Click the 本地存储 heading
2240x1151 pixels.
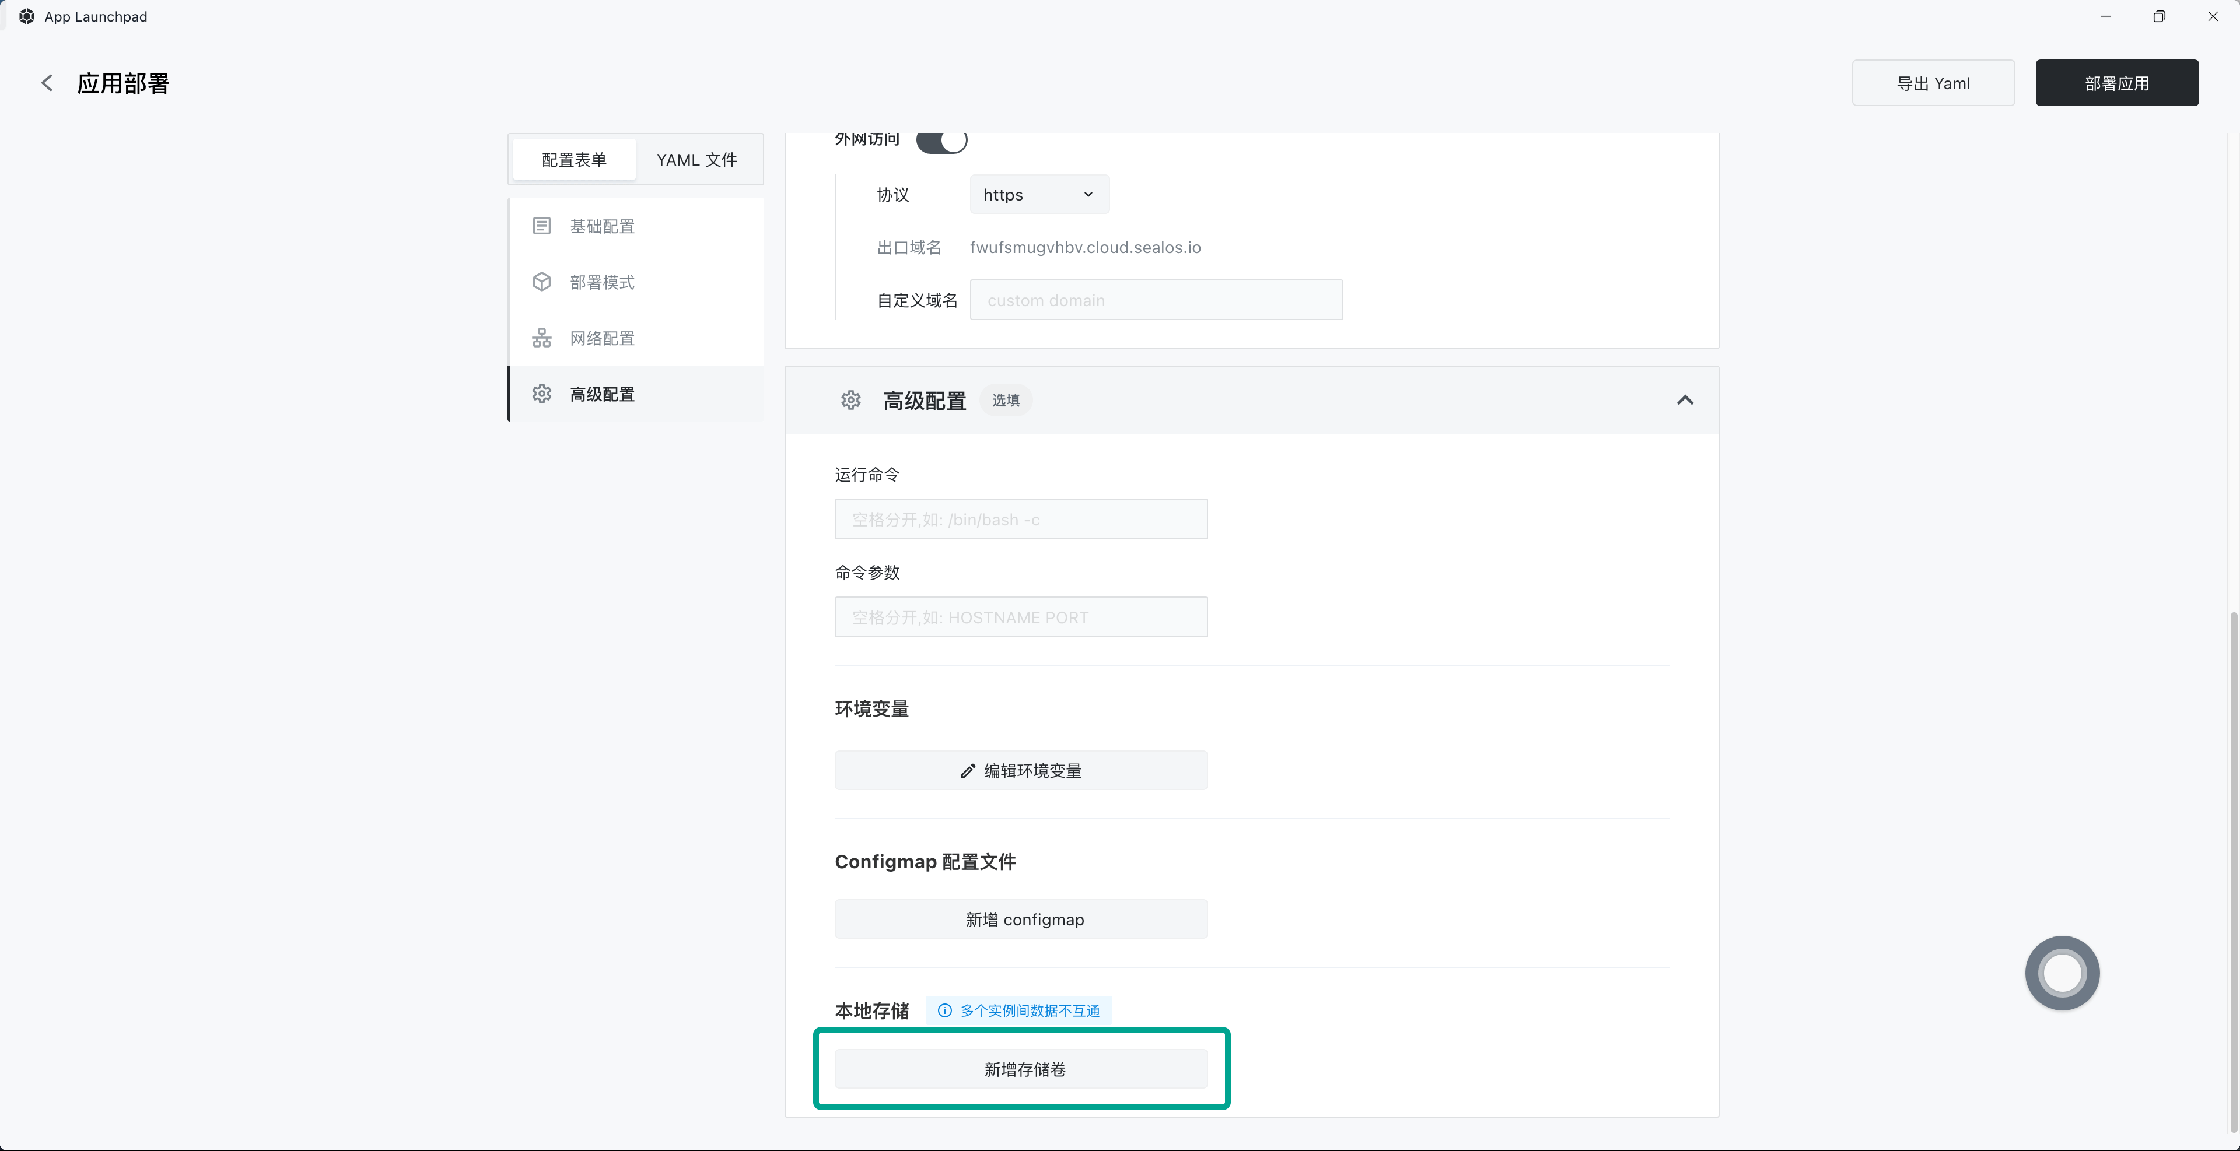point(872,1011)
